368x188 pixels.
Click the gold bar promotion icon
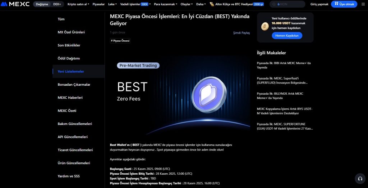[212, 4]
